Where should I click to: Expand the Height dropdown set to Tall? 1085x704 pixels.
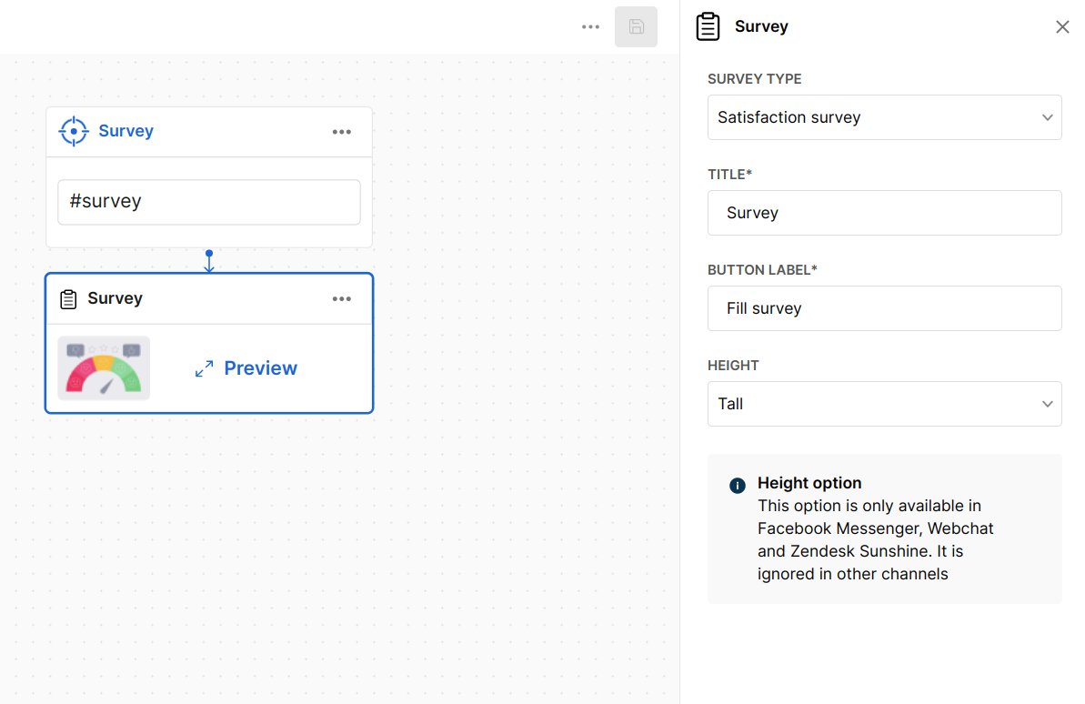click(x=884, y=404)
